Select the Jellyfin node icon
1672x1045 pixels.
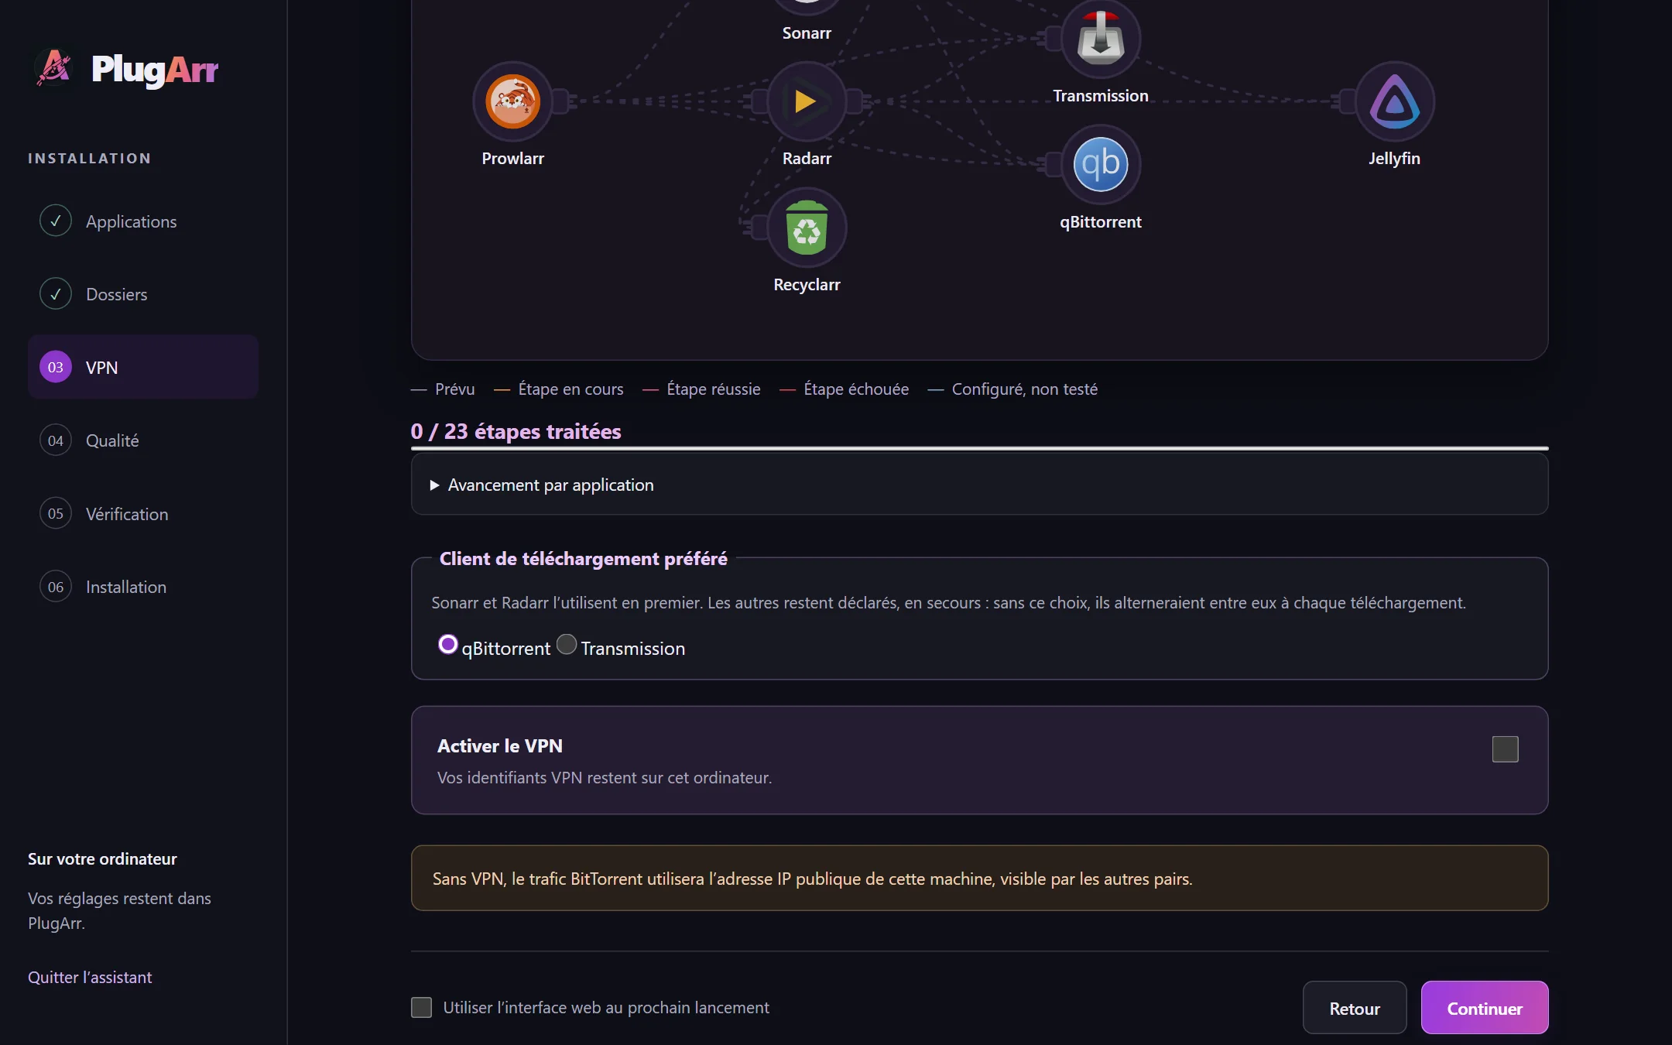coord(1395,101)
